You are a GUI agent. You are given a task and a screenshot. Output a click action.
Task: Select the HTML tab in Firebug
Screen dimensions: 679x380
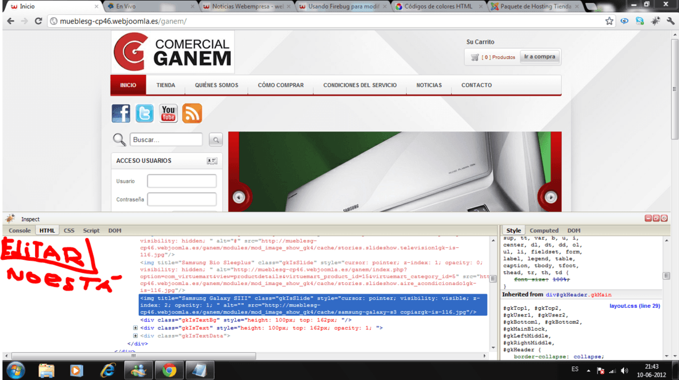(47, 231)
